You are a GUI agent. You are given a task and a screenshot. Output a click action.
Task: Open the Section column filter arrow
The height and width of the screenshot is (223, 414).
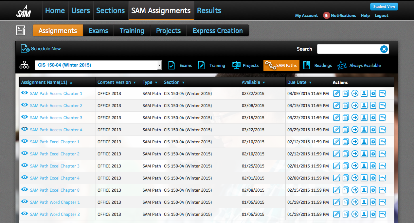[x=183, y=83]
